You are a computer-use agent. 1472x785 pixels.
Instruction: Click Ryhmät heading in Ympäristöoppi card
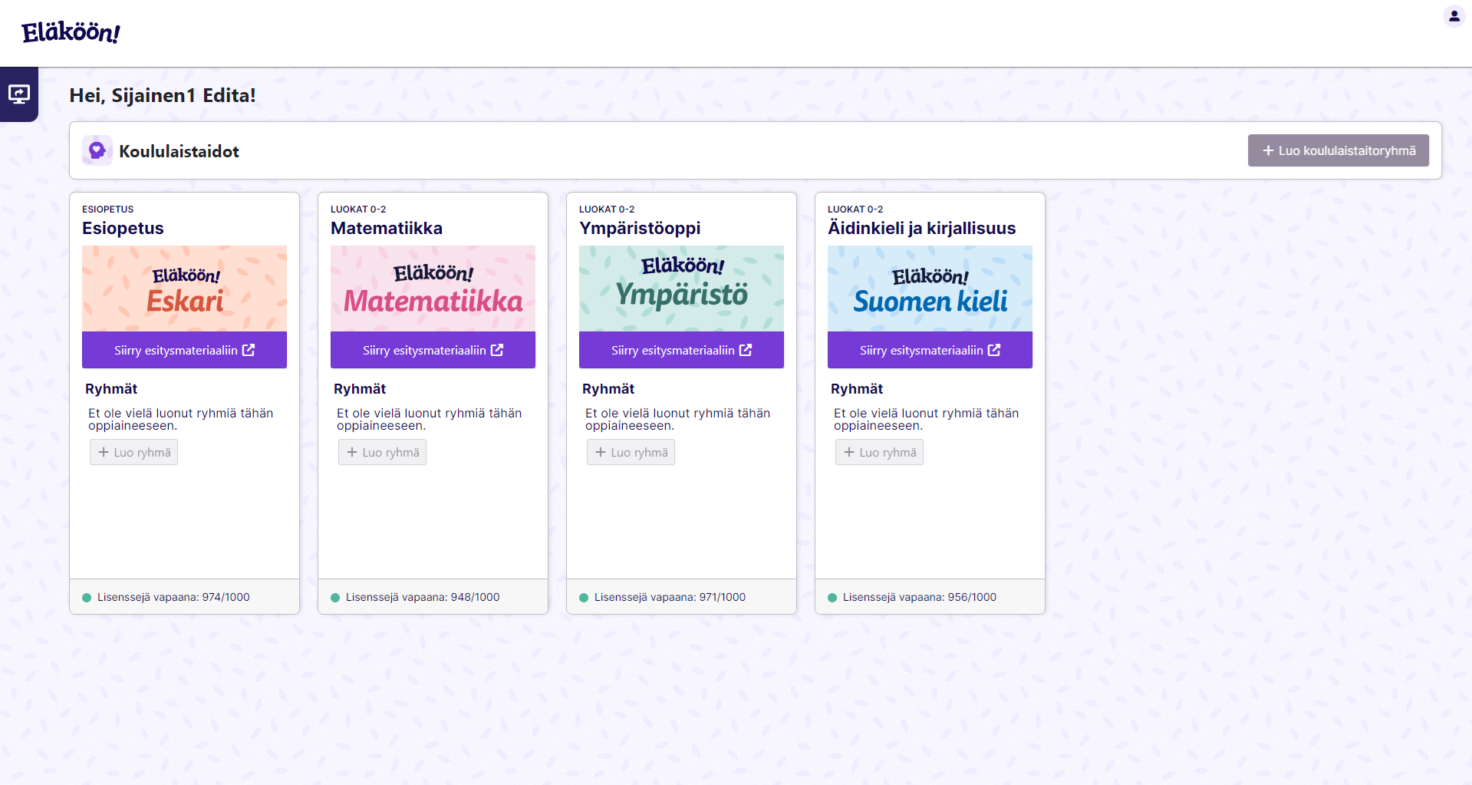pyautogui.click(x=608, y=389)
